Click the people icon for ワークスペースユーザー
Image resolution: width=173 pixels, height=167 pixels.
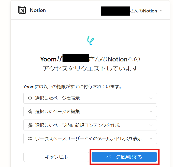tap(30, 139)
